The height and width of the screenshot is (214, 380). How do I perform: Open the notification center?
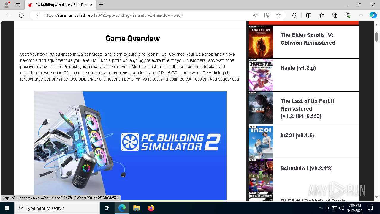click(370, 208)
